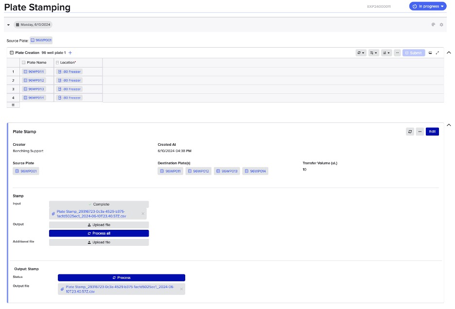455x309 pixels.
Task: Collapse the Plate Creation table block
Action: [x=448, y=52]
